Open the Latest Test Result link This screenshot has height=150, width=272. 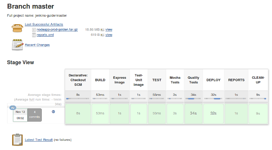point(38,140)
